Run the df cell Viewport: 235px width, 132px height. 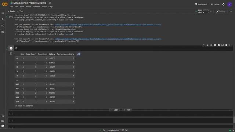(11, 48)
